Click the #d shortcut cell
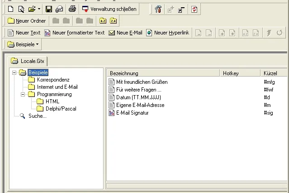The width and height of the screenshot is (289, 193). [267, 97]
